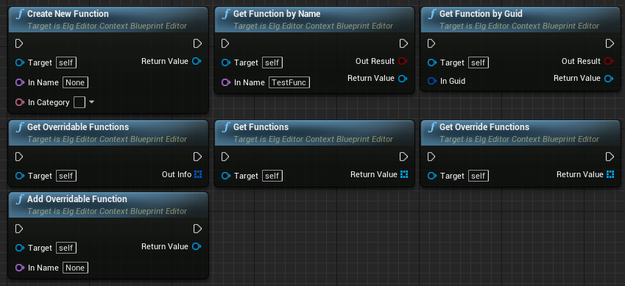Image resolution: width=625 pixels, height=286 pixels.
Task: Click the TestFunc name input field
Action: click(289, 82)
